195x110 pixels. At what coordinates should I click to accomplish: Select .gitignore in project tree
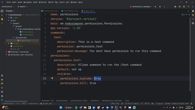point(18,46)
